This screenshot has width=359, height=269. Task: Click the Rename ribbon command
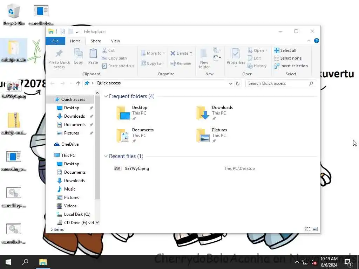point(181,63)
